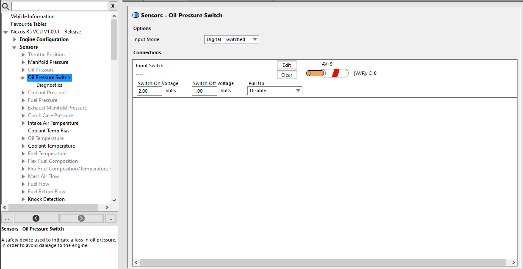Collapse the Nexus R5 VCU tree node
This screenshot has width=523, height=269.
tap(6, 32)
